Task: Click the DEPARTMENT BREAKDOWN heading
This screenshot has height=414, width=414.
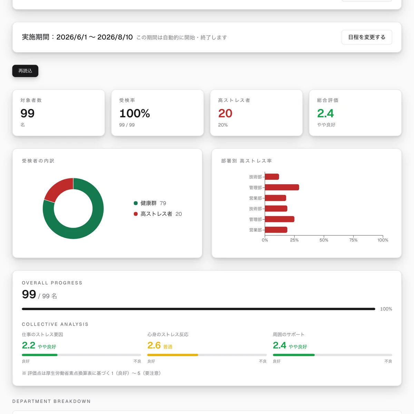Action: [52, 401]
